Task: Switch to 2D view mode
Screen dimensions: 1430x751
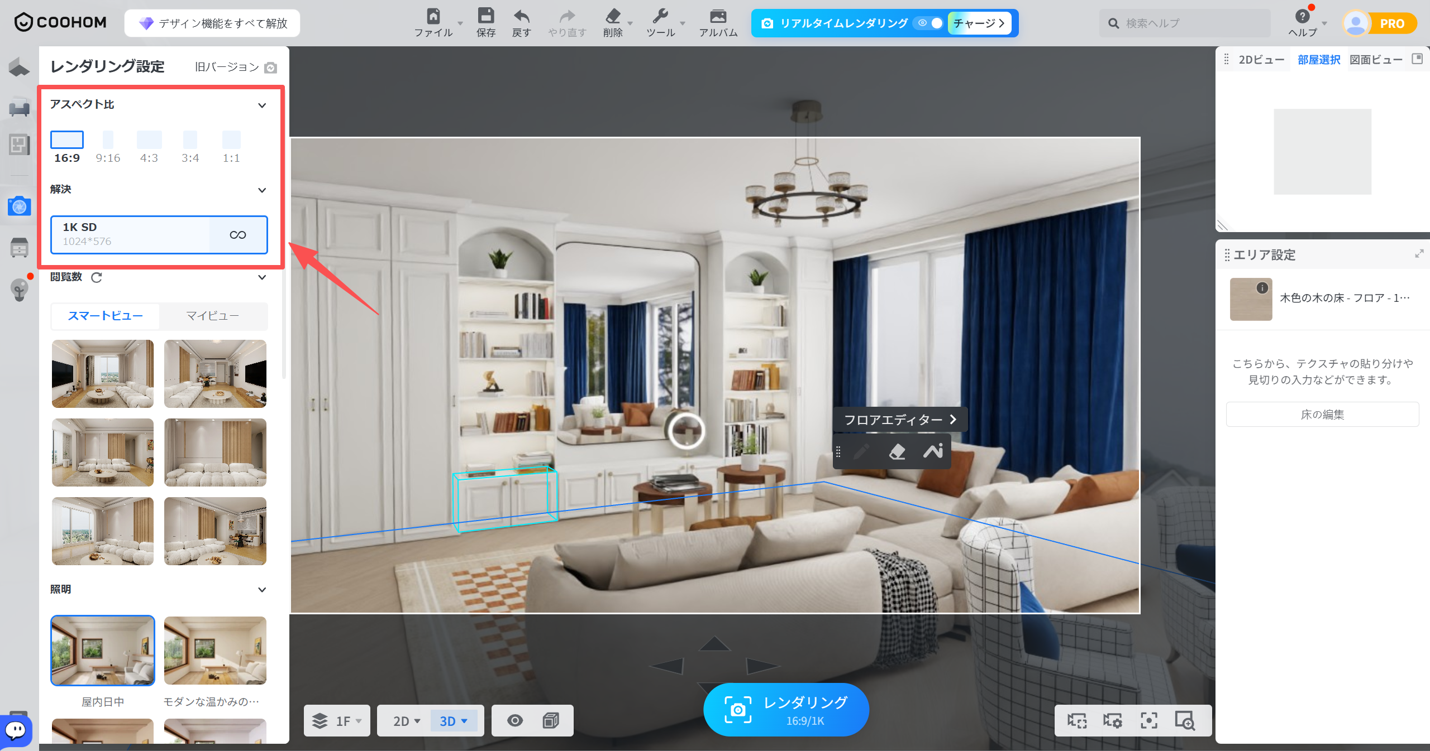Action: coord(406,721)
